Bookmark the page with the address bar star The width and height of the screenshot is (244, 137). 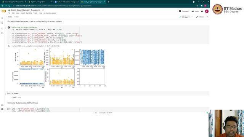click(x=197, y=6)
